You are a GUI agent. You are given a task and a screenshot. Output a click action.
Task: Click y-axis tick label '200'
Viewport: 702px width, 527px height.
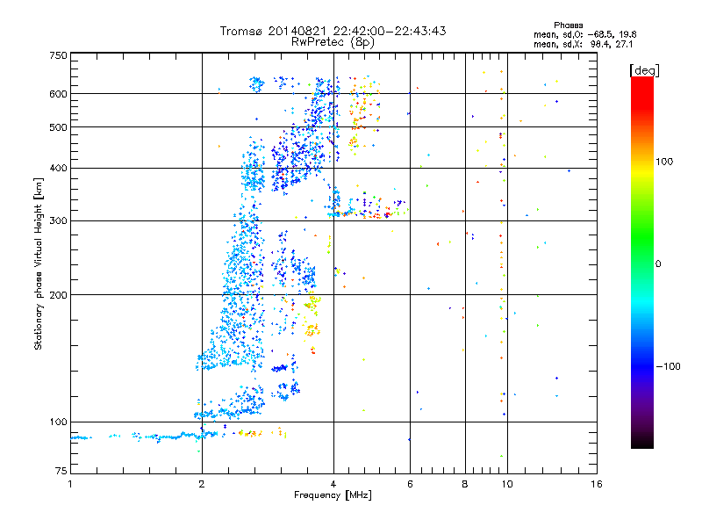tap(58, 295)
